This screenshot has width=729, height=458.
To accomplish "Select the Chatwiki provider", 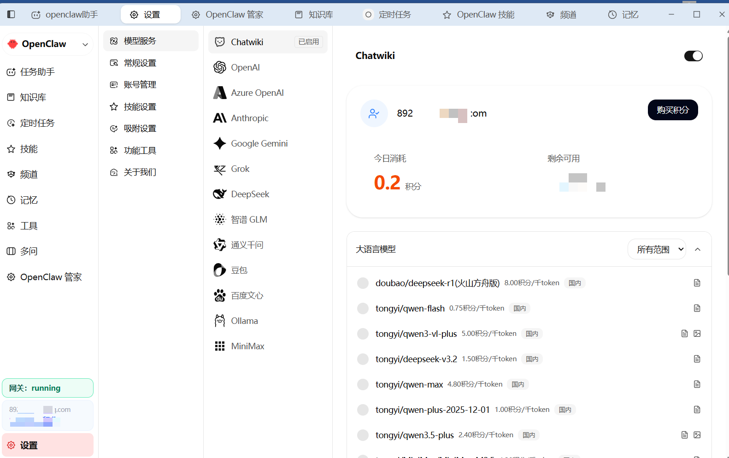I will pos(268,42).
